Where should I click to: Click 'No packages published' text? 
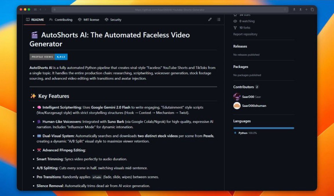click(247, 75)
